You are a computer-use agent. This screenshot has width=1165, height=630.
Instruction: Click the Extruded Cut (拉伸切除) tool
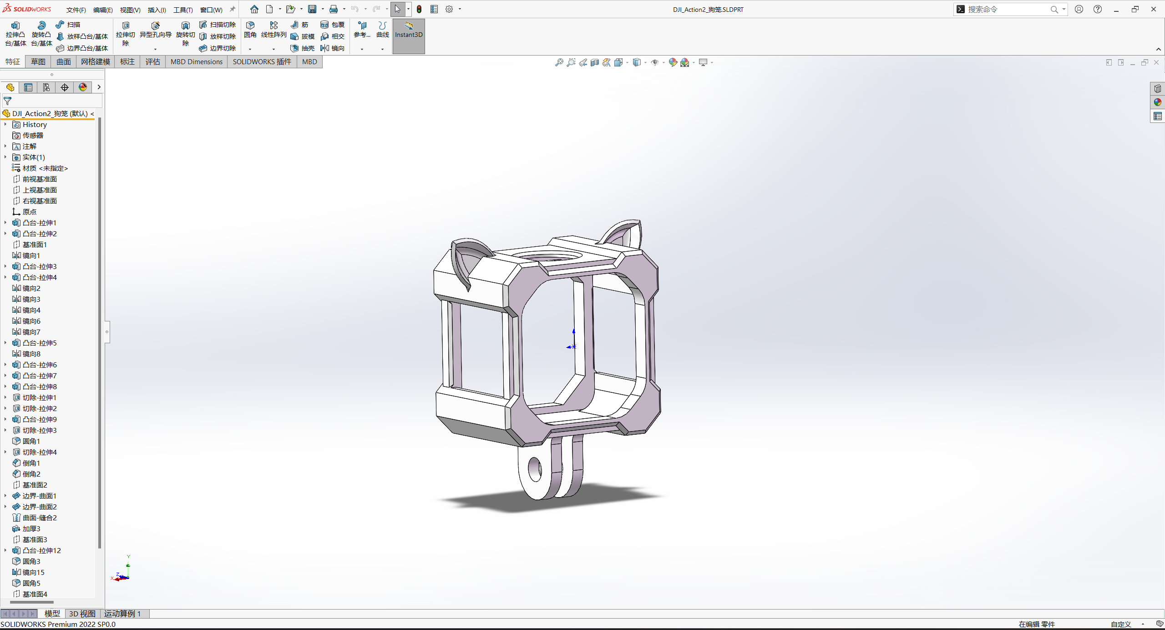126,34
